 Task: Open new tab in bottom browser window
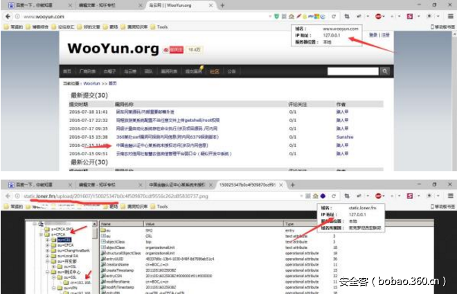[x=293, y=186]
